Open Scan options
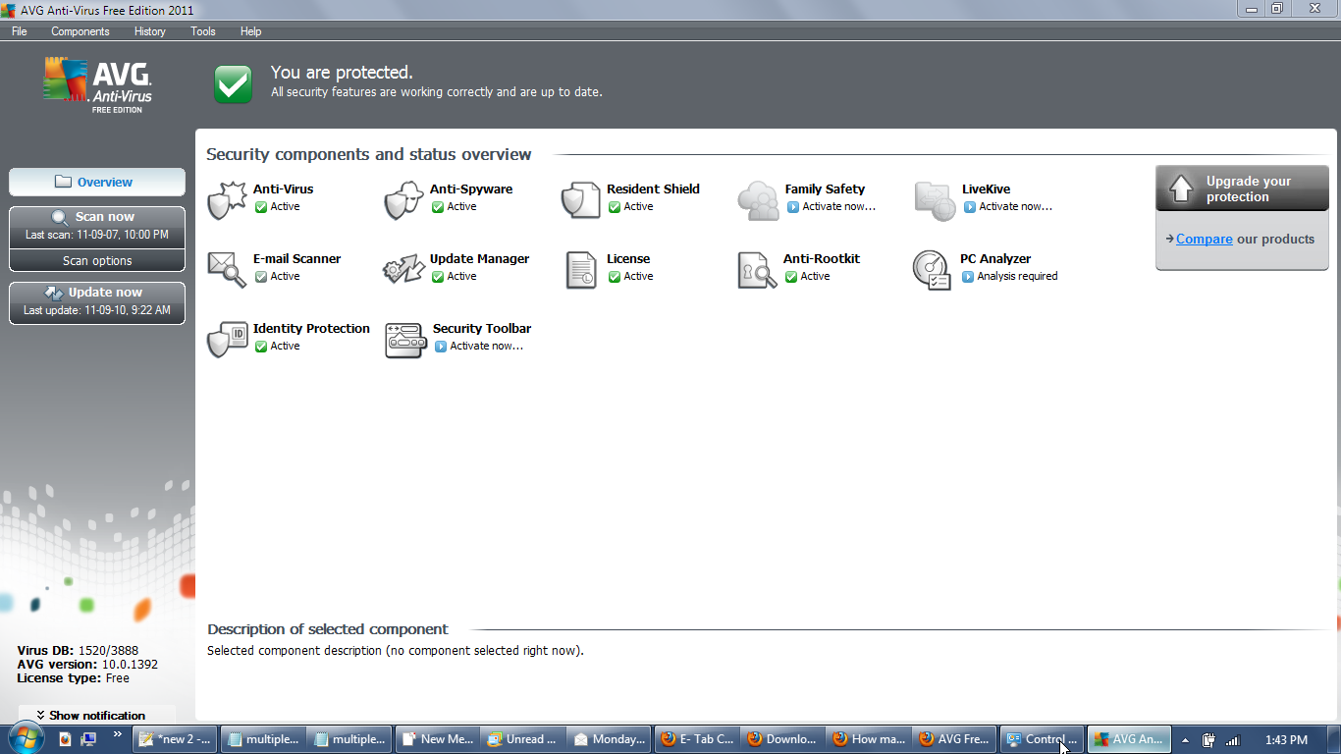The image size is (1341, 754). point(97,260)
